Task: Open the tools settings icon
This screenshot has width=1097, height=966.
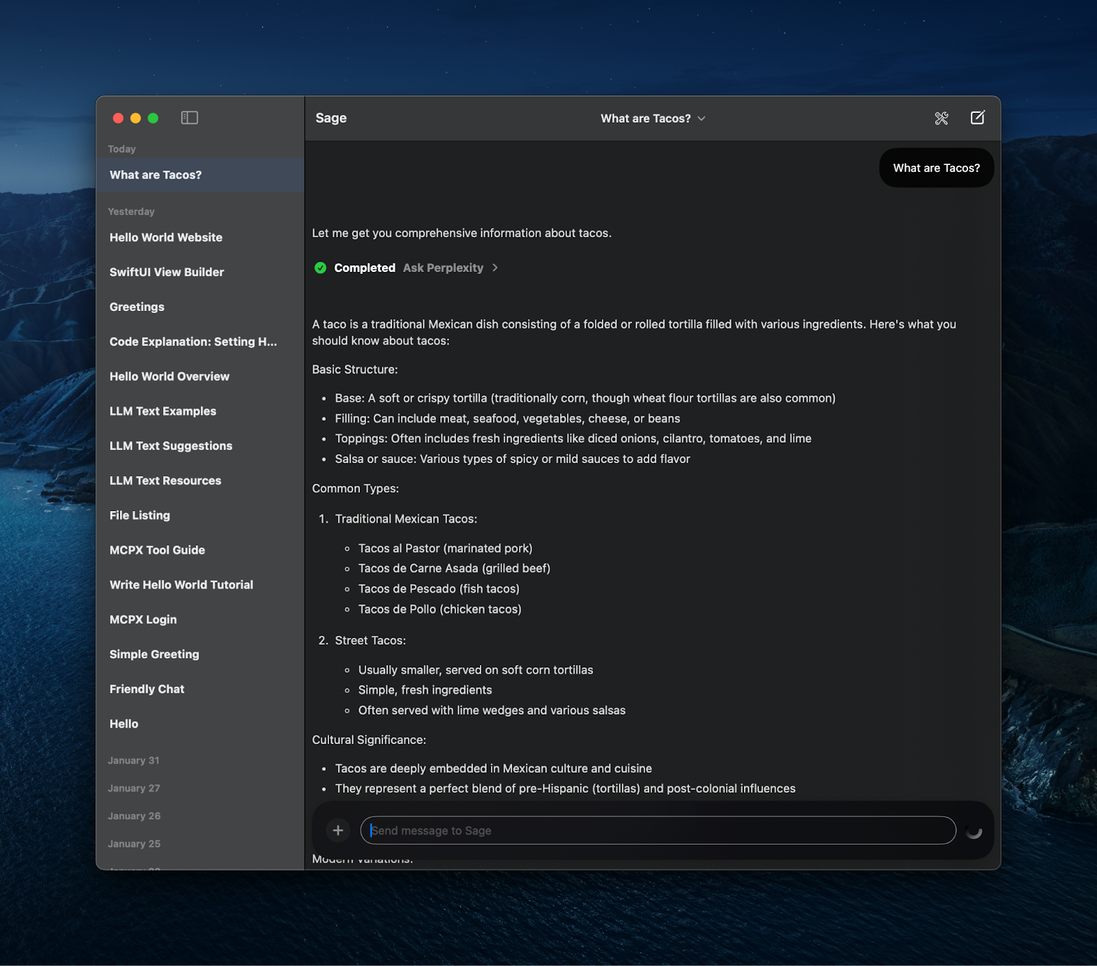Action: click(941, 118)
